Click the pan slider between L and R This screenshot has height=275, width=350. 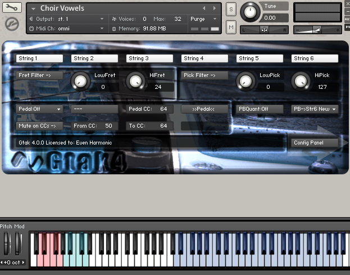click(x=264, y=30)
